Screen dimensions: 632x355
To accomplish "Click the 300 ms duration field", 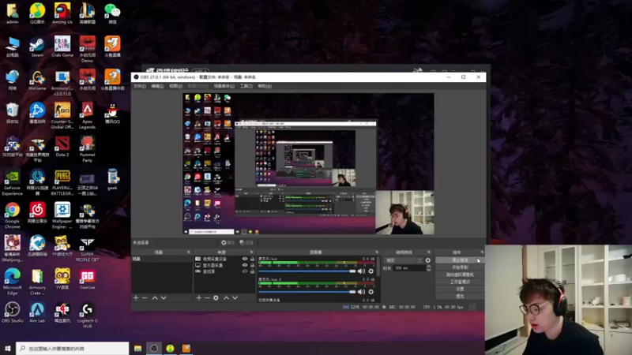I will [409, 268].
